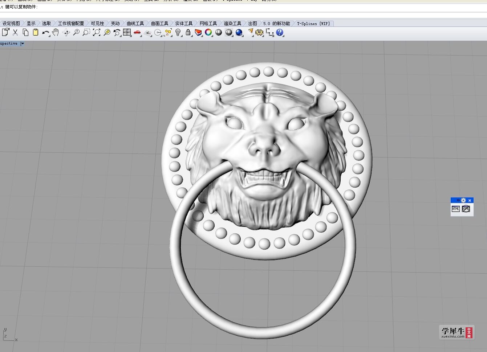This screenshot has height=352, width=487.
Task: Select the Rotate view tool
Action: 66,32
